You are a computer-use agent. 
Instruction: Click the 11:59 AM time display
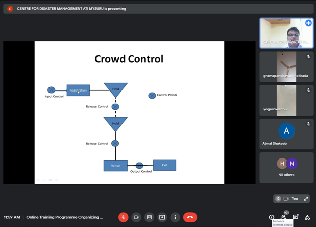(x=12, y=217)
